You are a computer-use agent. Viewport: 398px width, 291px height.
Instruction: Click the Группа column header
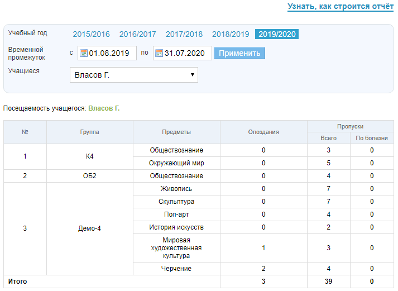point(89,132)
